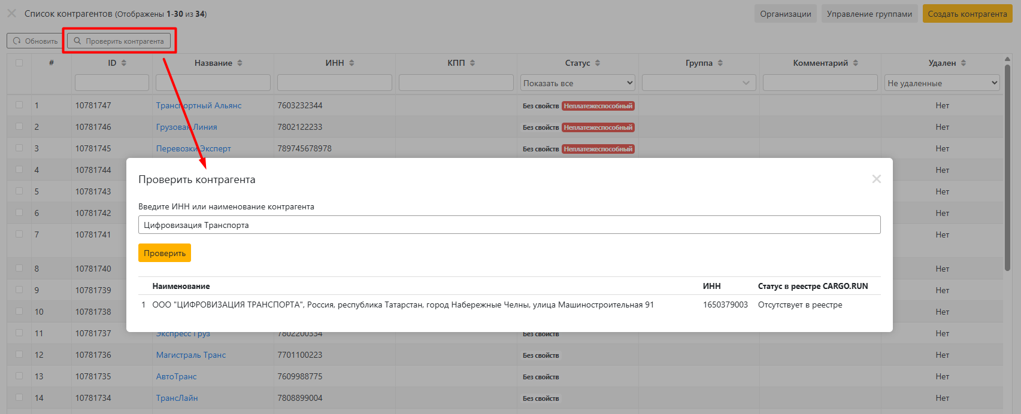Click the yellow Проверить button
The width and height of the screenshot is (1021, 414).
coord(165,253)
